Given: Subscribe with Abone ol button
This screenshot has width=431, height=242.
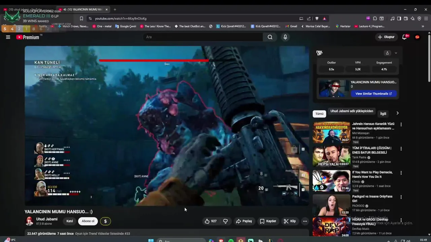Looking at the screenshot, I should (x=88, y=221).
